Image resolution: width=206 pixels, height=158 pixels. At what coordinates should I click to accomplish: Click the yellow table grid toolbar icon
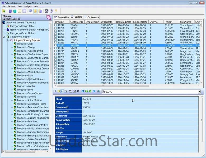point(20,11)
